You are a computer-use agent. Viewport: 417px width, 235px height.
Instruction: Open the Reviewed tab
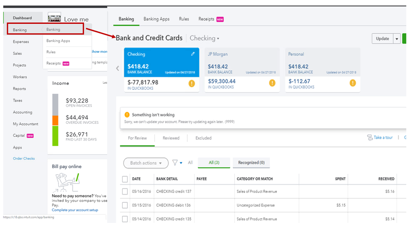[x=171, y=138]
